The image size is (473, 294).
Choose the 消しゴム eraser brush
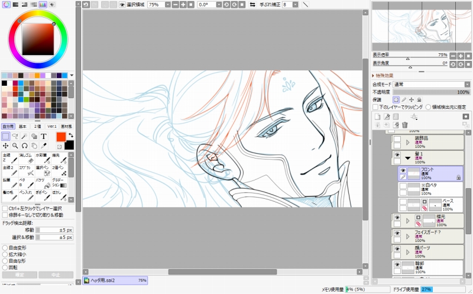(26, 159)
